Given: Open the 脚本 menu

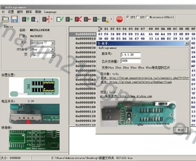Looking at the screenshot, I should [x=29, y=12].
